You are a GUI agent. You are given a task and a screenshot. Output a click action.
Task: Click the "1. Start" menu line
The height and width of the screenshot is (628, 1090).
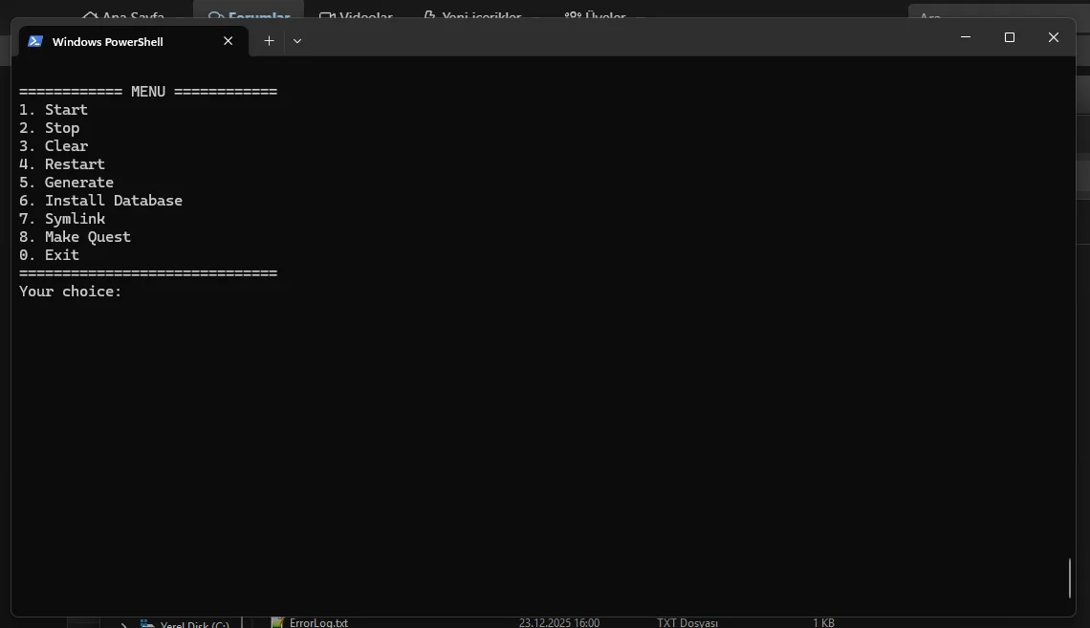click(54, 110)
